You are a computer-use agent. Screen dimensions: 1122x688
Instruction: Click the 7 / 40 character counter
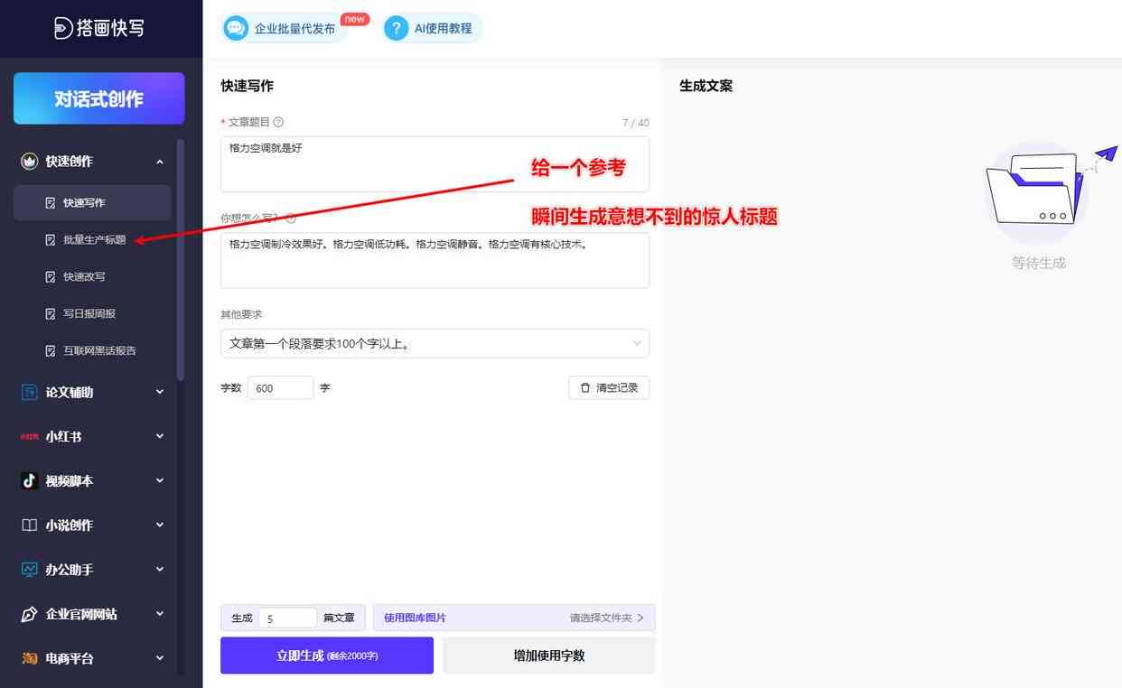[x=636, y=123]
